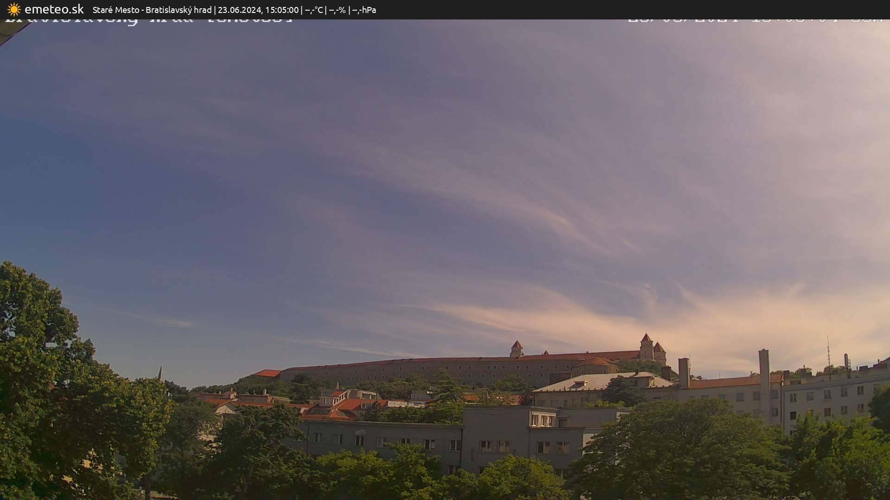The image size is (890, 500).
Task: Click the sun logo icon
Action: click(13, 9)
